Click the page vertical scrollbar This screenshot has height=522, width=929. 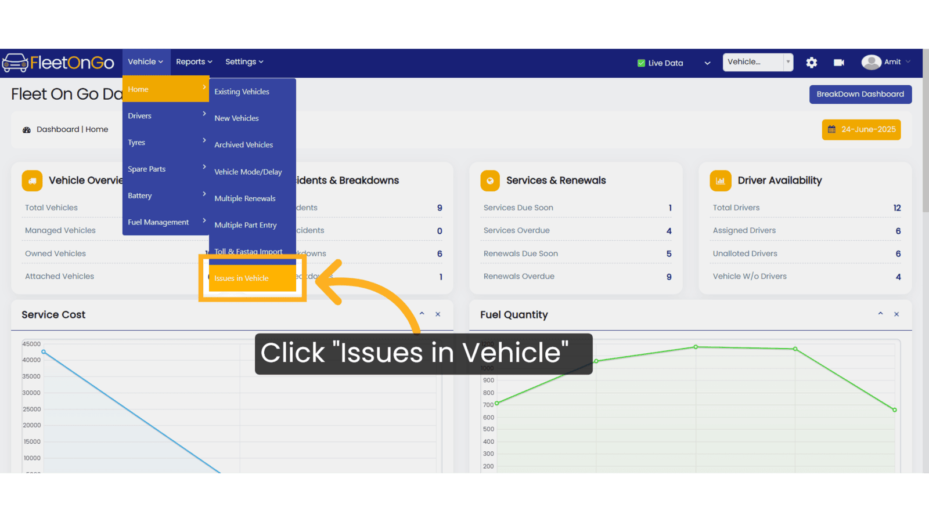point(926,130)
